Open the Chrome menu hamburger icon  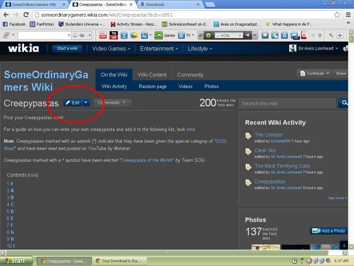[348, 15]
